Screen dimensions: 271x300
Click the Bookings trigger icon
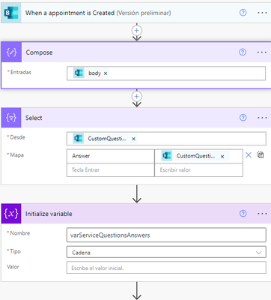point(11,13)
